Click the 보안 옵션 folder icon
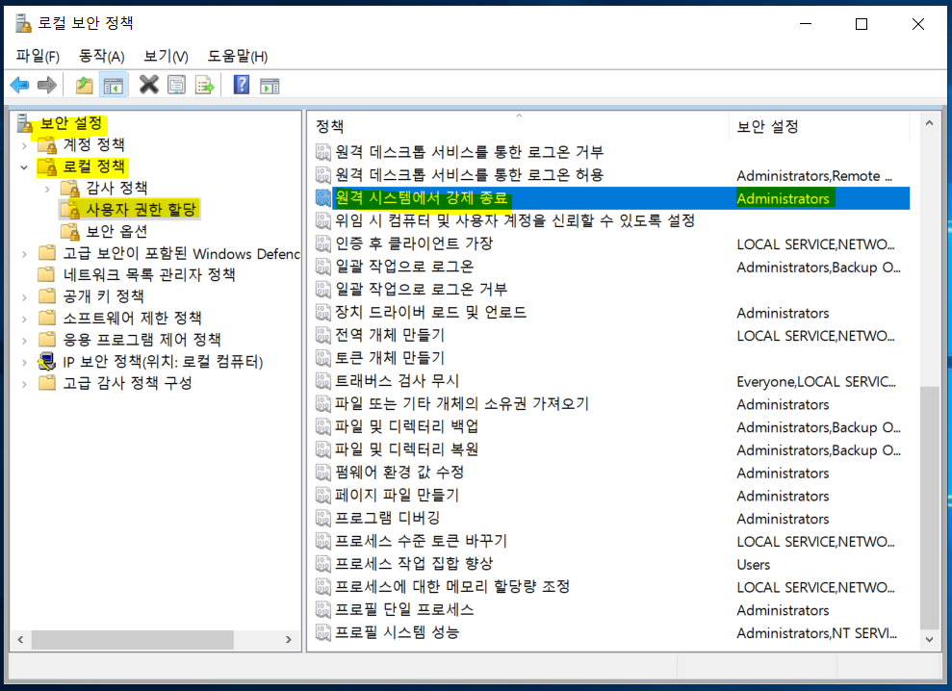 (70, 231)
